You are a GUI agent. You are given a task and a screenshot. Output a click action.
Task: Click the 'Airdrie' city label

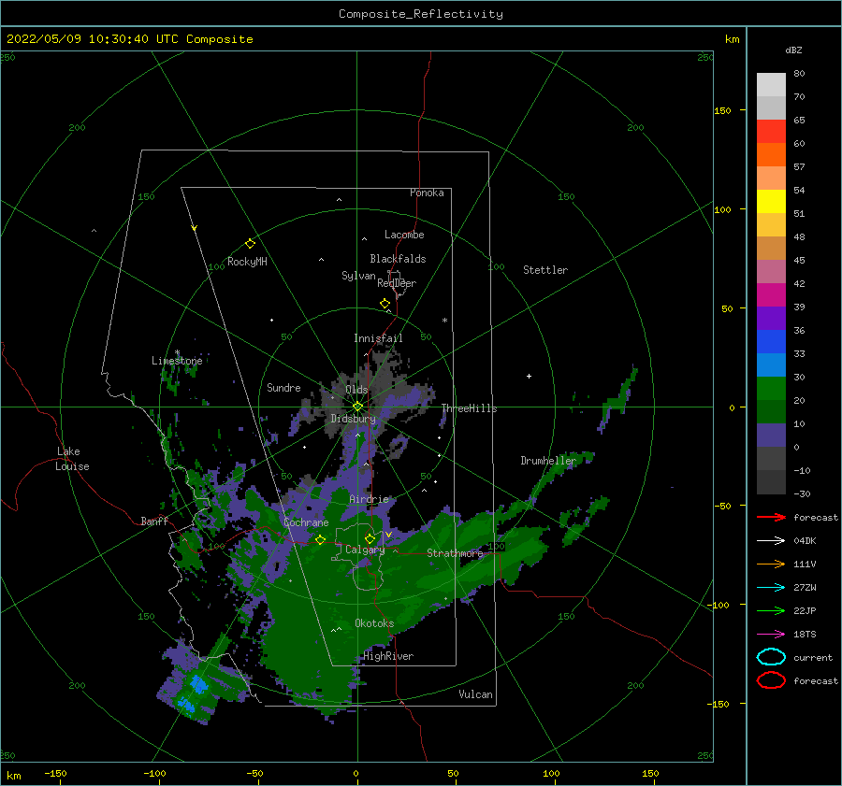(369, 499)
